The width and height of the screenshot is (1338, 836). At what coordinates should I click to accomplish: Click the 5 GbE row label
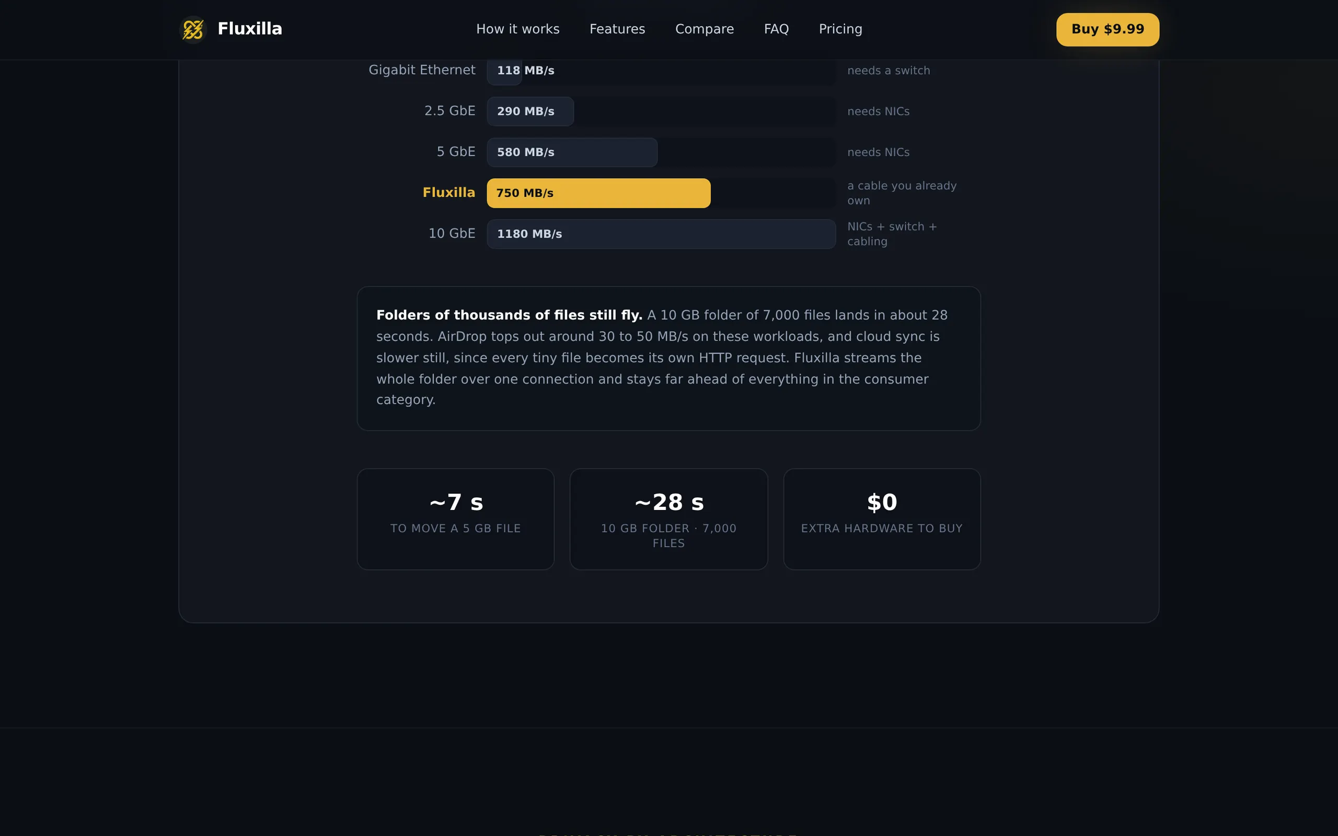456,152
